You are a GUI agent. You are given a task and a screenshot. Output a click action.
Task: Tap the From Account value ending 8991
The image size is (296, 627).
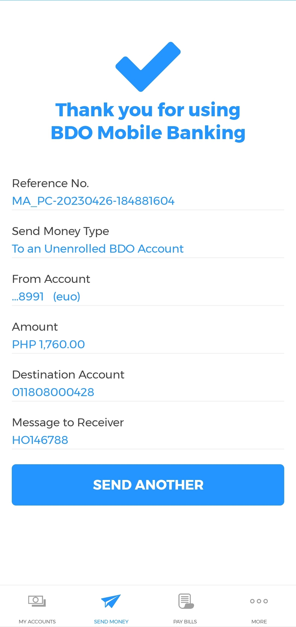46,297
